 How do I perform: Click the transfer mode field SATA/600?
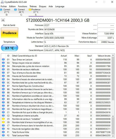pyautogui.click(x=60, y=38)
